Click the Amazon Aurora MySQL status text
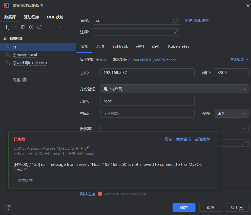251x215 pixels. click(x=126, y=194)
